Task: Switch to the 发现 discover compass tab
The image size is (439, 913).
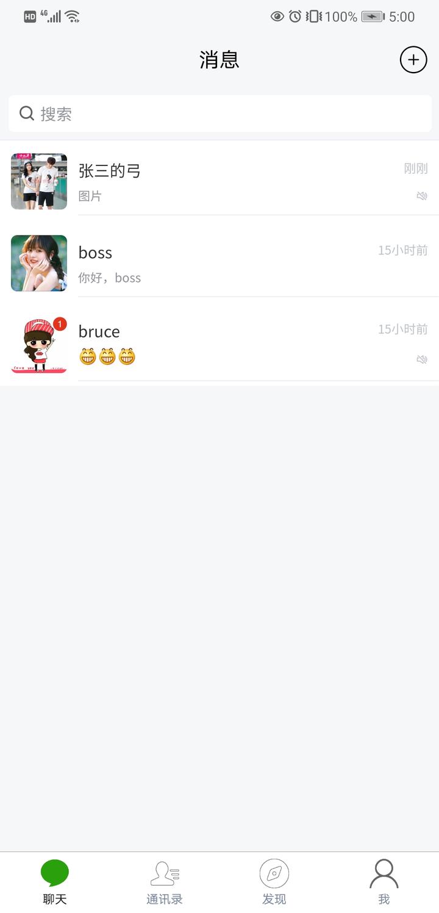Action: (x=274, y=882)
